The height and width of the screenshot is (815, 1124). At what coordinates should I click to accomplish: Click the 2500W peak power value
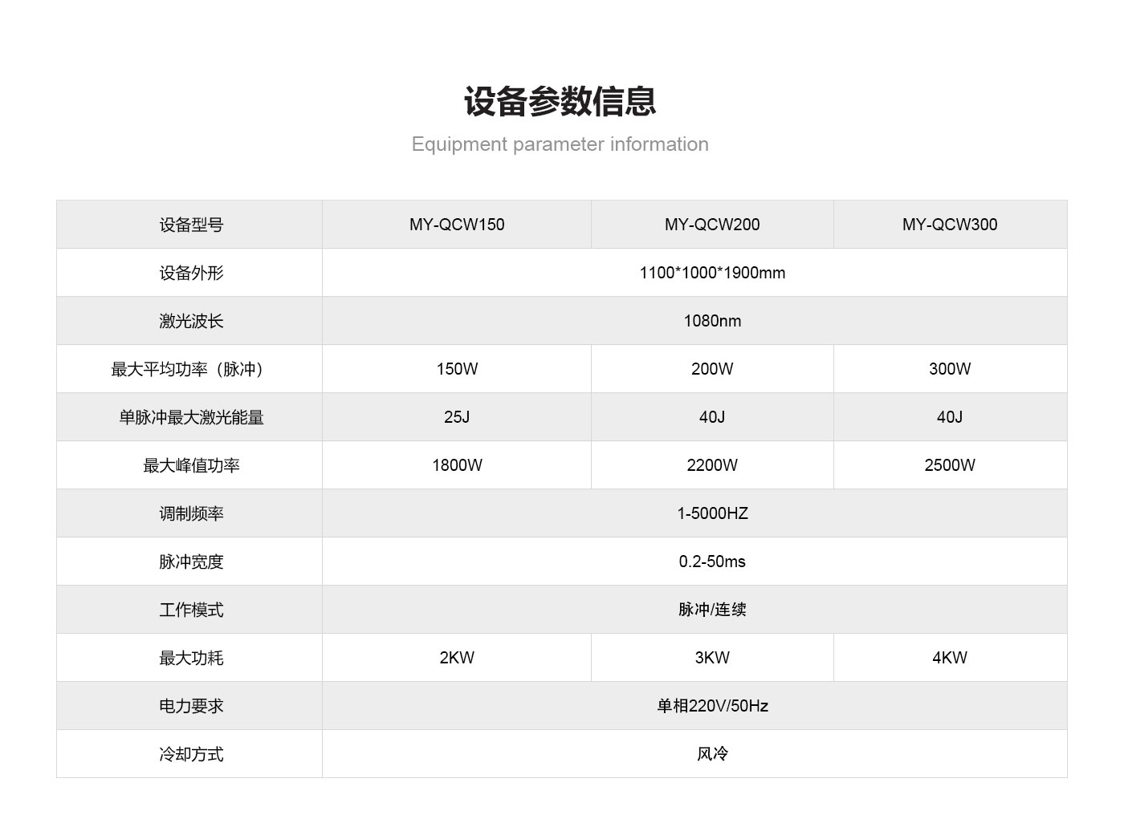click(x=949, y=465)
